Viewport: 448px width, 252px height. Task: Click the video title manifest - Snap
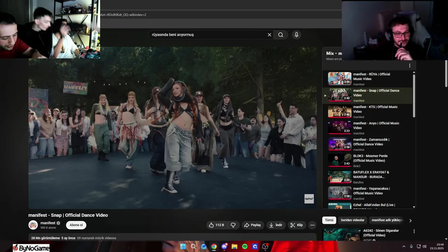coord(68,215)
